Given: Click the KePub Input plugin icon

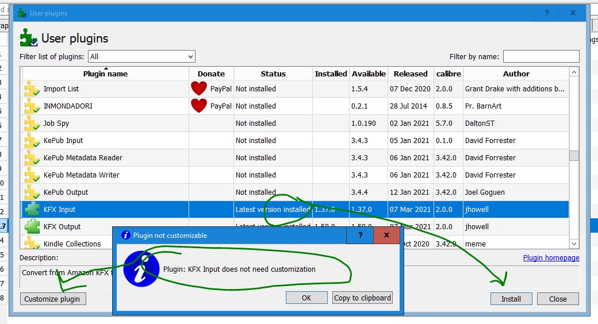Looking at the screenshot, I should point(32,140).
